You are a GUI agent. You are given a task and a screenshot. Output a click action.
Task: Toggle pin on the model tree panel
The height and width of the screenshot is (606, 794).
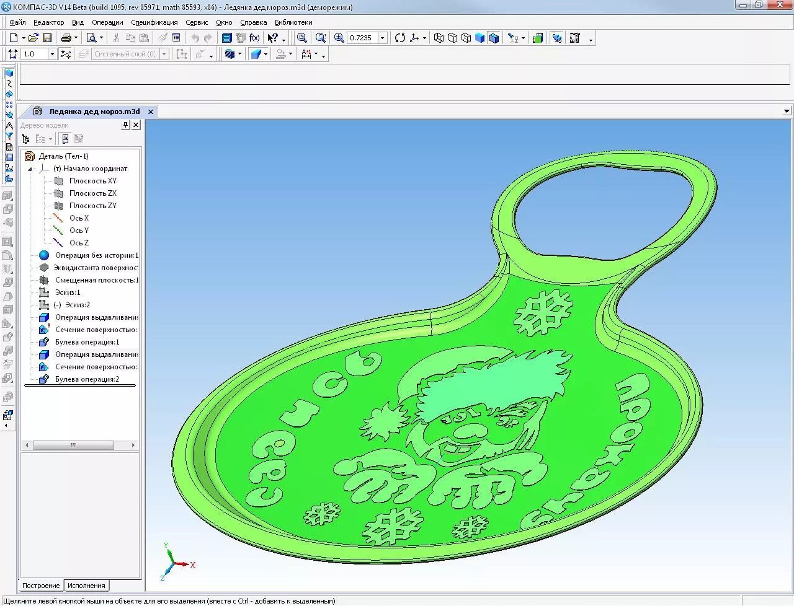[125, 125]
